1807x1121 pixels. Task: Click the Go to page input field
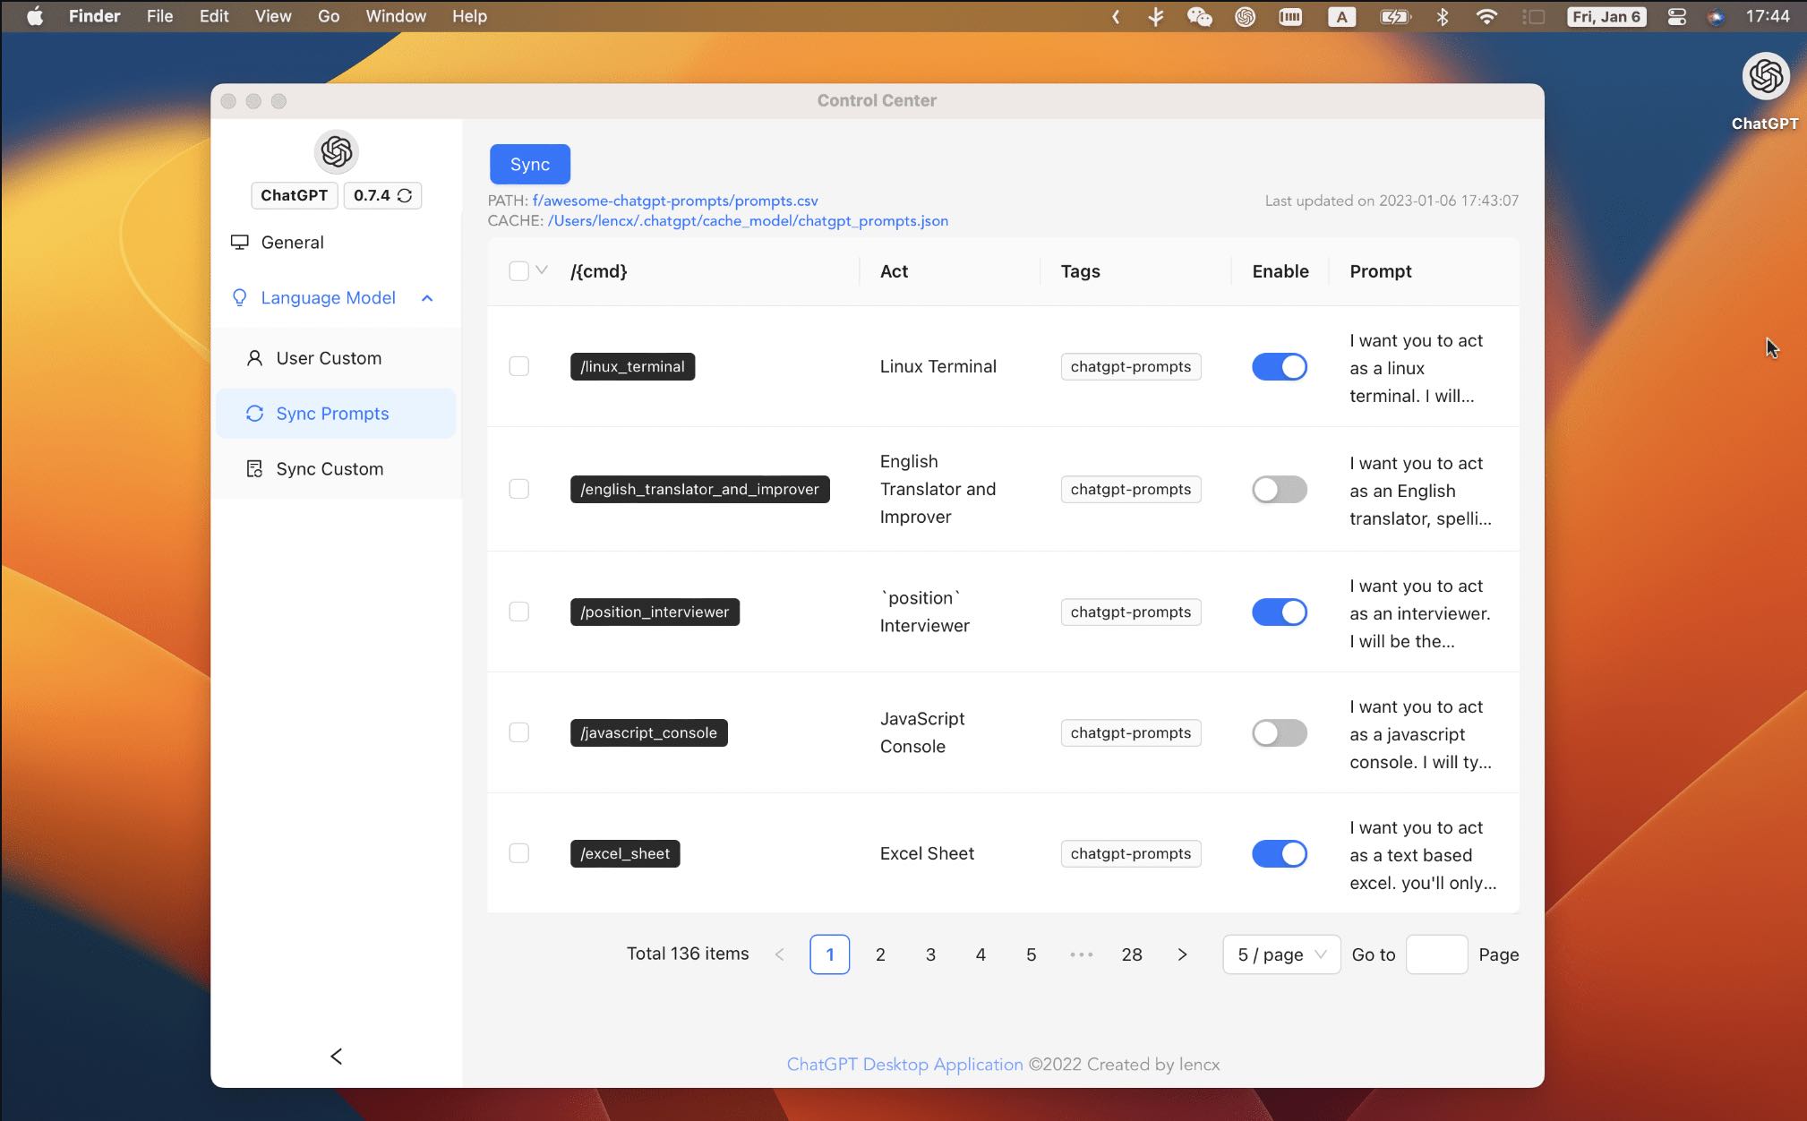1437,954
